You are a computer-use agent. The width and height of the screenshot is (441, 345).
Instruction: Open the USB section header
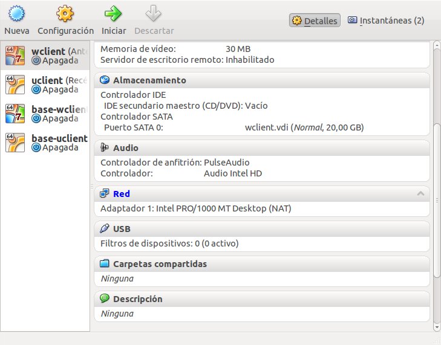[x=262, y=228]
